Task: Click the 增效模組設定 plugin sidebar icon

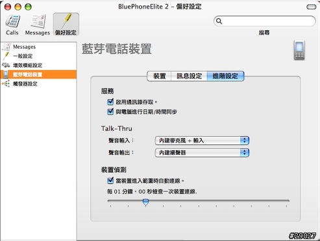Action: (x=6, y=65)
